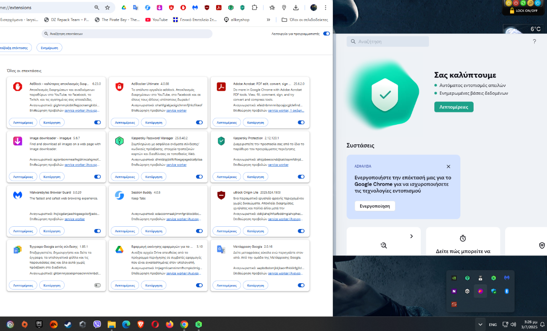Disable the AdBlocker Ultimate toggle
Screen dimensions: 547x331
199,122
